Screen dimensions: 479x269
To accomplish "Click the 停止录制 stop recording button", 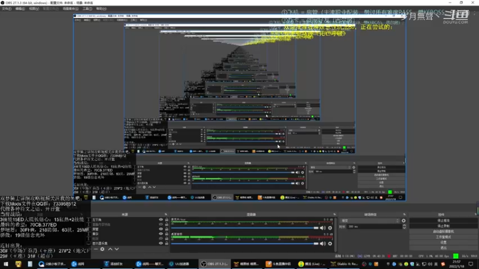I will coord(443,226).
